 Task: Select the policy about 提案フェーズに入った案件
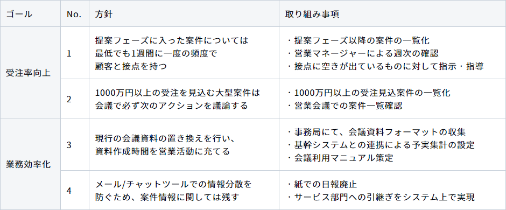pos(172,53)
